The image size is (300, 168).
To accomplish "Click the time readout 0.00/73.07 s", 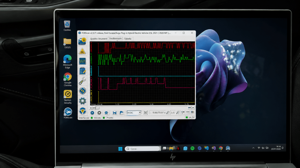I will click(x=159, y=113).
